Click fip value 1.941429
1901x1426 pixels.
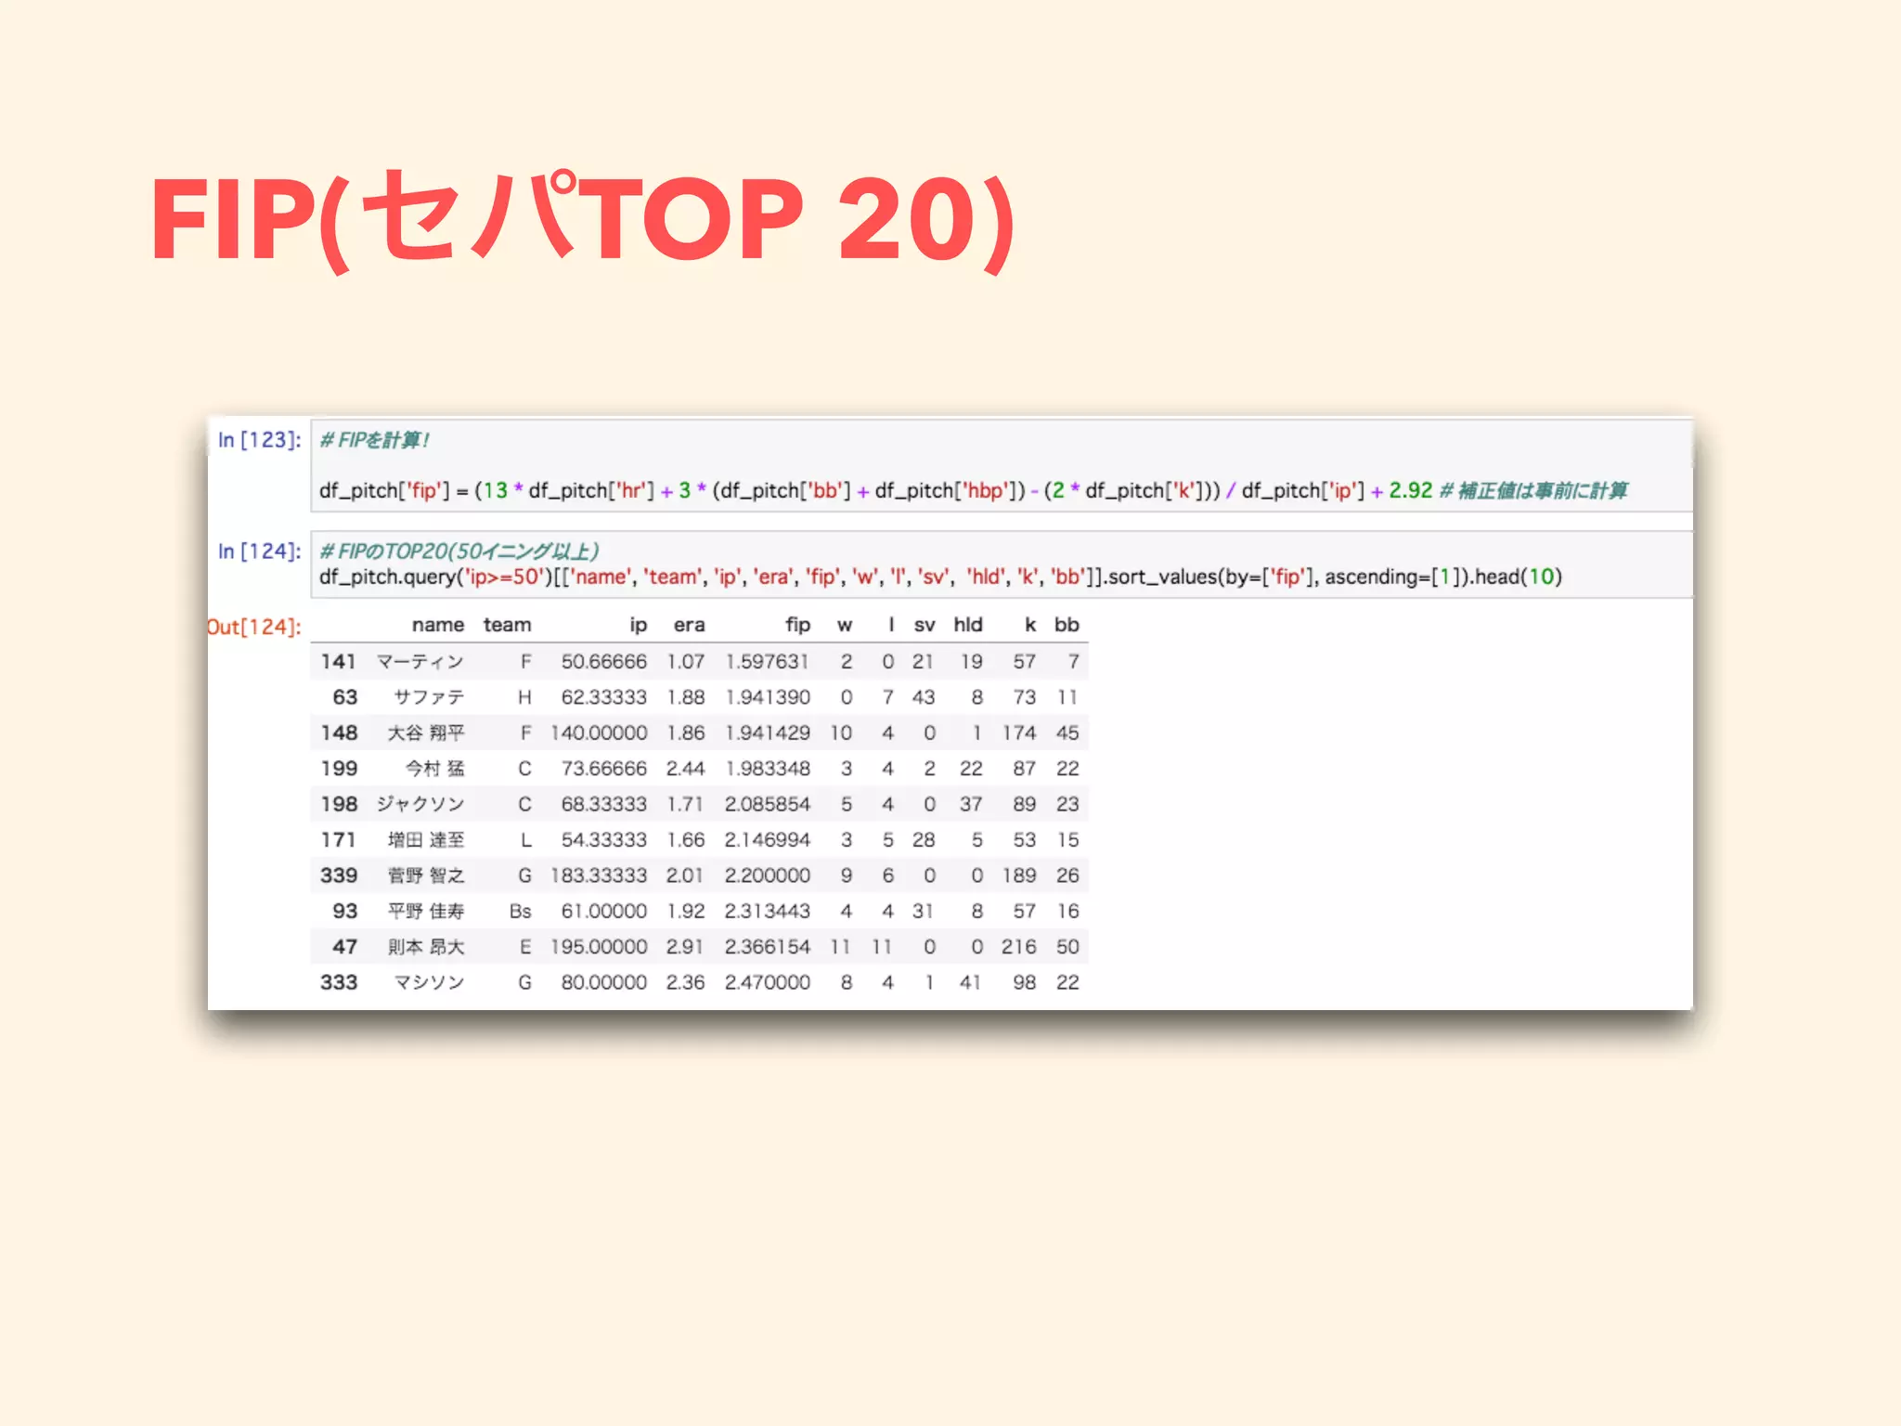point(767,732)
